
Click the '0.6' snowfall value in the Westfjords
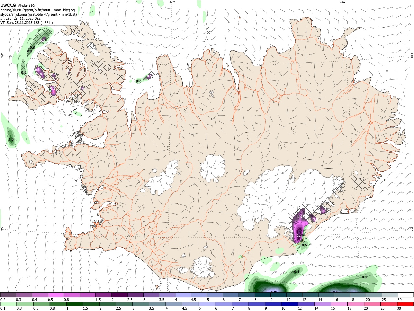pyautogui.click(x=38, y=70)
